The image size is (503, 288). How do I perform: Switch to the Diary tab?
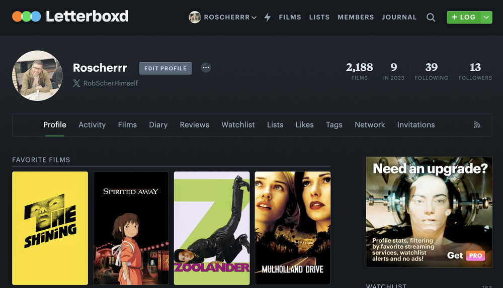(x=158, y=125)
